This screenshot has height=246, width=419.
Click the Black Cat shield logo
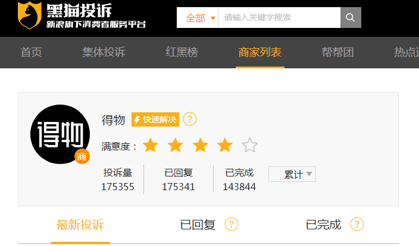(29, 15)
